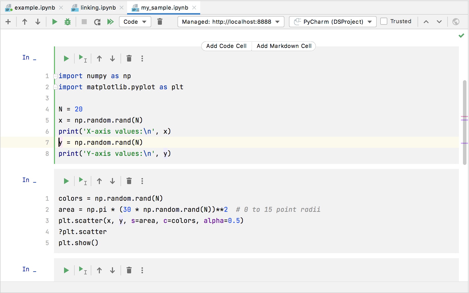469x293 pixels.
Task: Click 'import numpy as np' line
Action: (95, 76)
